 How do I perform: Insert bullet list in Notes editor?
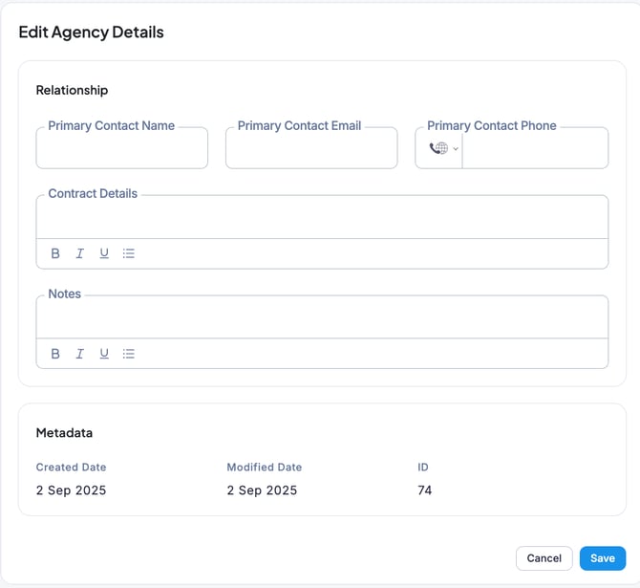point(129,354)
